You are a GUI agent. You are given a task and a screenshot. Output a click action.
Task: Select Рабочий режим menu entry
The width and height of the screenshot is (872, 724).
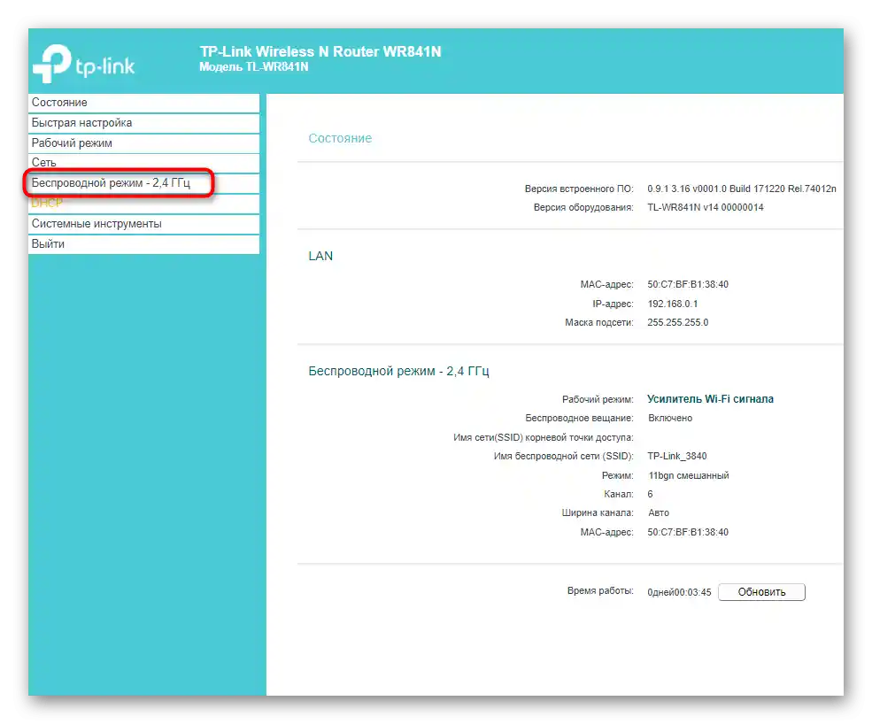coord(143,143)
